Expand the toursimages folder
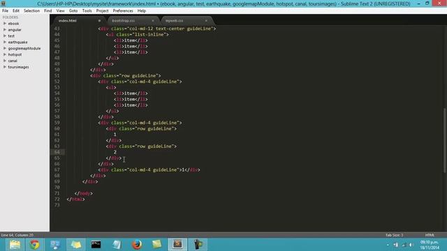Image resolution: width=447 pixels, height=251 pixels. [x=5, y=67]
